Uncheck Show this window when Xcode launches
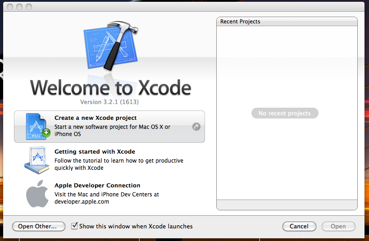This screenshot has width=369, height=241. [74, 226]
